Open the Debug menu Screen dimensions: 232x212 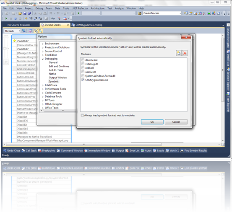pos(39,8)
